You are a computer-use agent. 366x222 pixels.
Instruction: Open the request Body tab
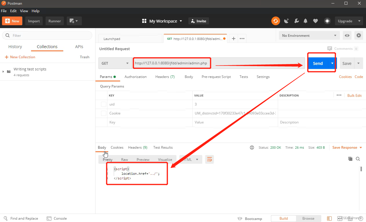(189, 77)
